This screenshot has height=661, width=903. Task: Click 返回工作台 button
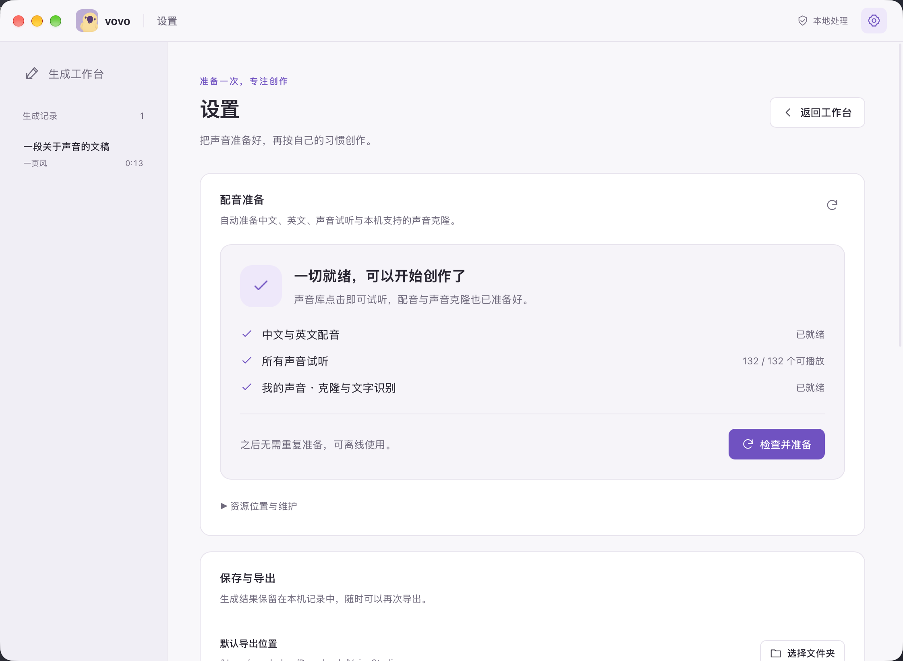(x=817, y=112)
